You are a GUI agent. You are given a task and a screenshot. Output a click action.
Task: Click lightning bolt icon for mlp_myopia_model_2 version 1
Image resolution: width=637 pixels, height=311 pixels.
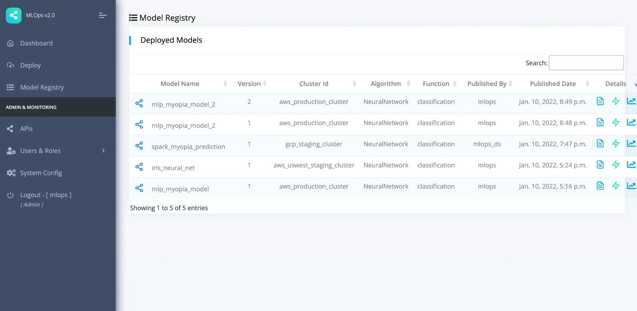click(616, 123)
